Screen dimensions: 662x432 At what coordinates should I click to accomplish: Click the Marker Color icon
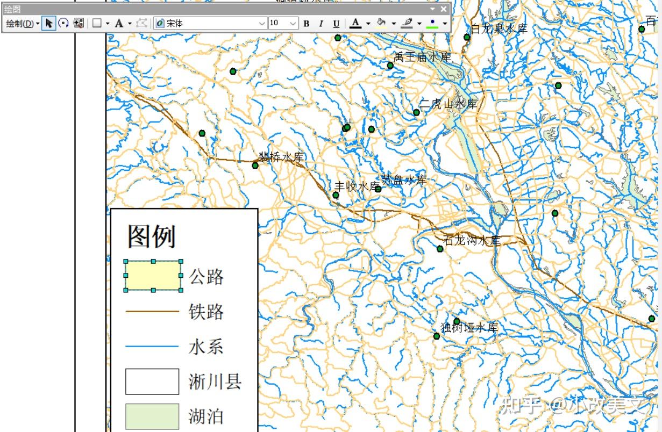pyautogui.click(x=432, y=24)
